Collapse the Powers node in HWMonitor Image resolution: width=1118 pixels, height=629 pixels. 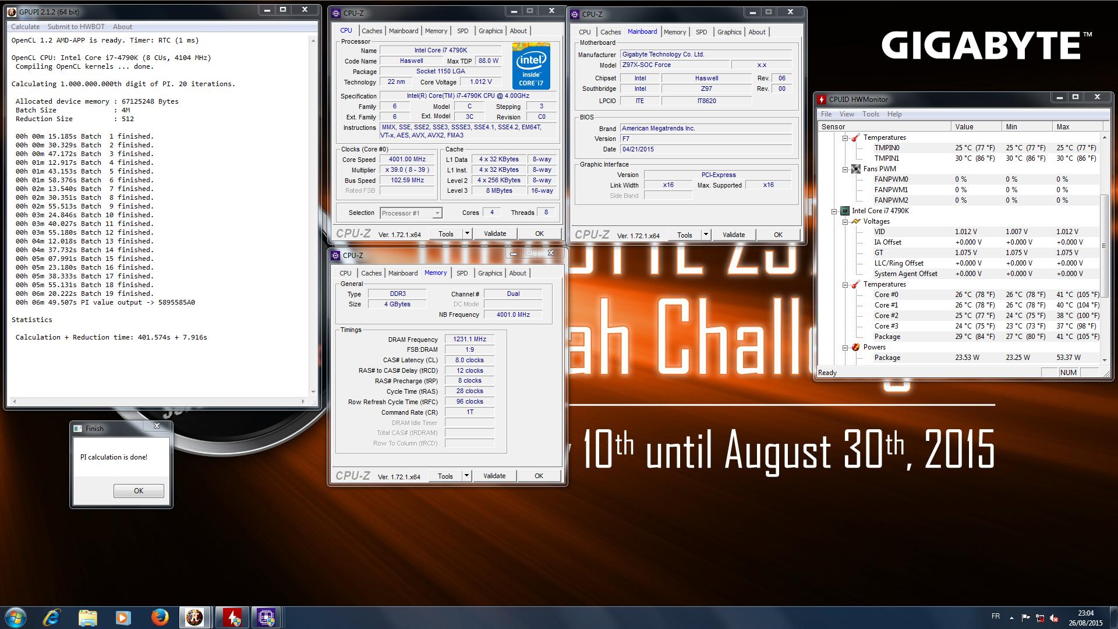(845, 347)
